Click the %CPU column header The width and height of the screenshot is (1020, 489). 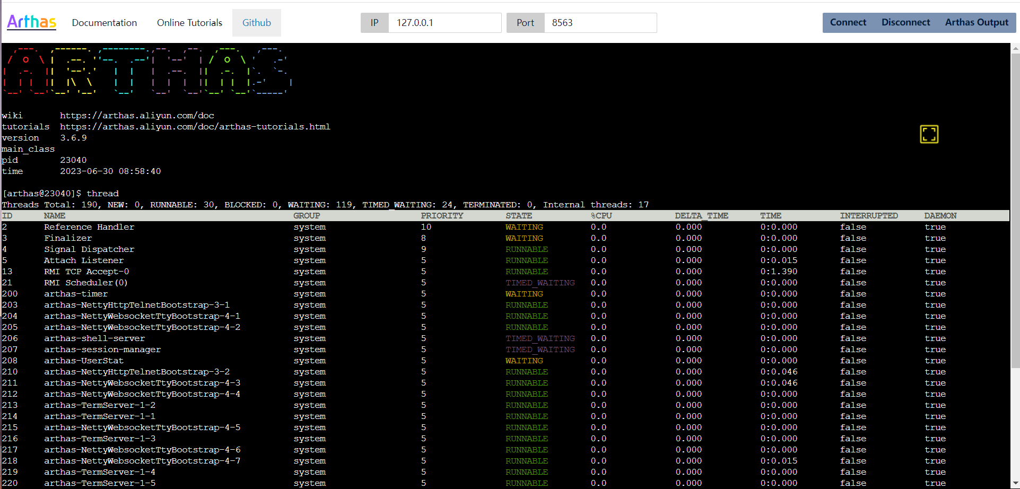601,215
